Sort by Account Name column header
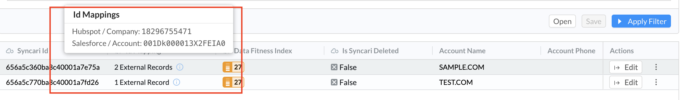The width and height of the screenshot is (691, 100). pos(462,51)
